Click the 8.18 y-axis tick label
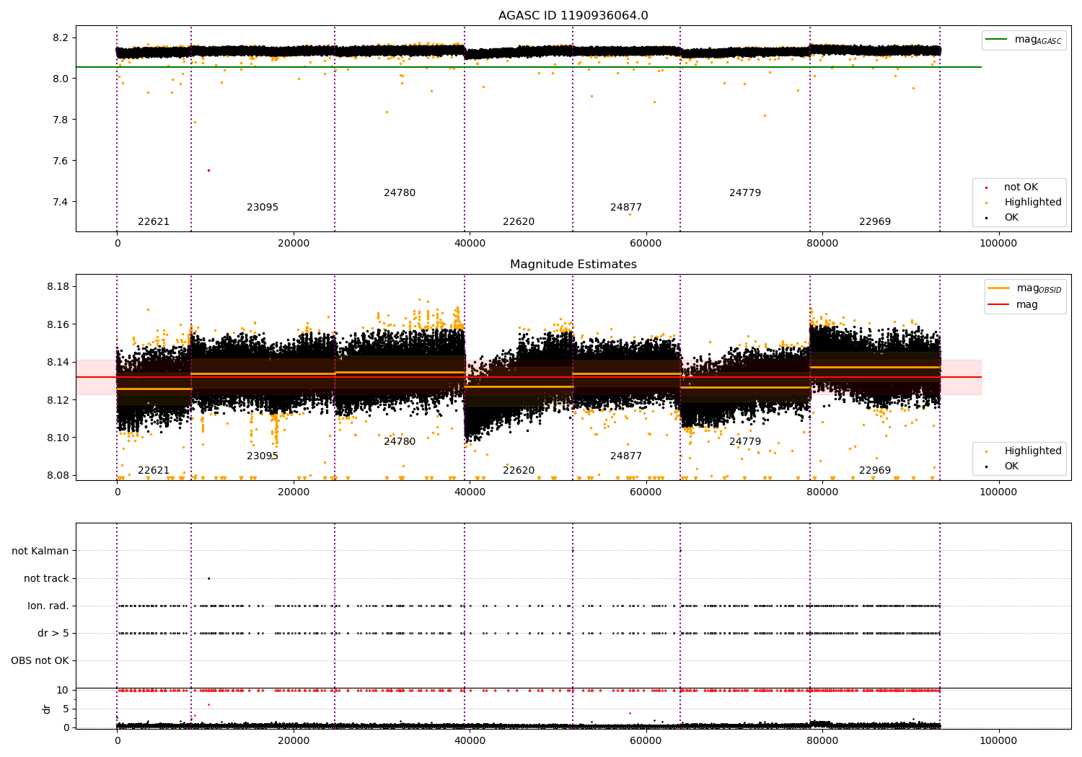 point(58,287)
